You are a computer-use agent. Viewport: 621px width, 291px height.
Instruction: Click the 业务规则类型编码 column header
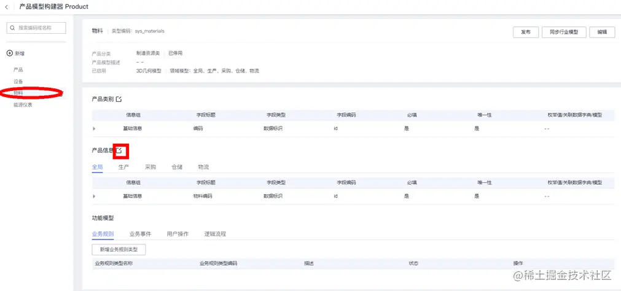(x=219, y=263)
